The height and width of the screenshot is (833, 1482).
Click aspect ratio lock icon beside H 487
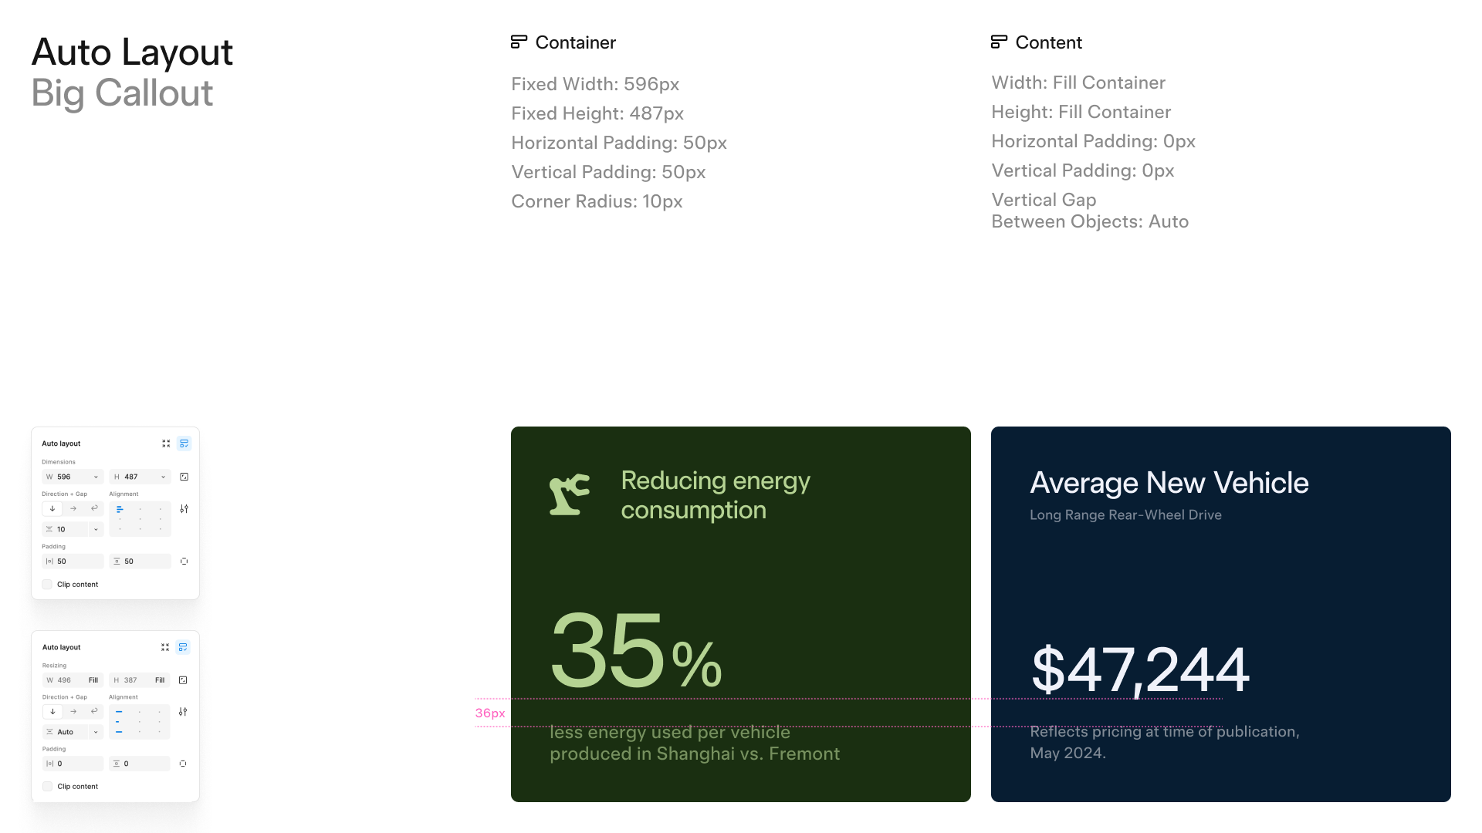184,477
